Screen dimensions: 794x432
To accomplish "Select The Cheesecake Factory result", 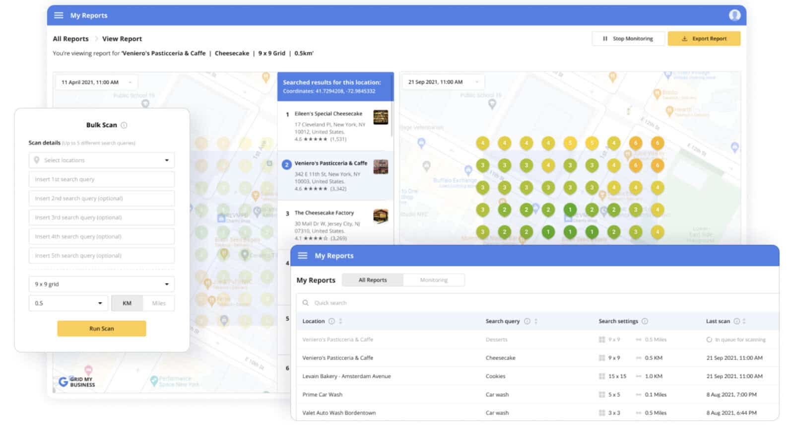I will (335, 222).
